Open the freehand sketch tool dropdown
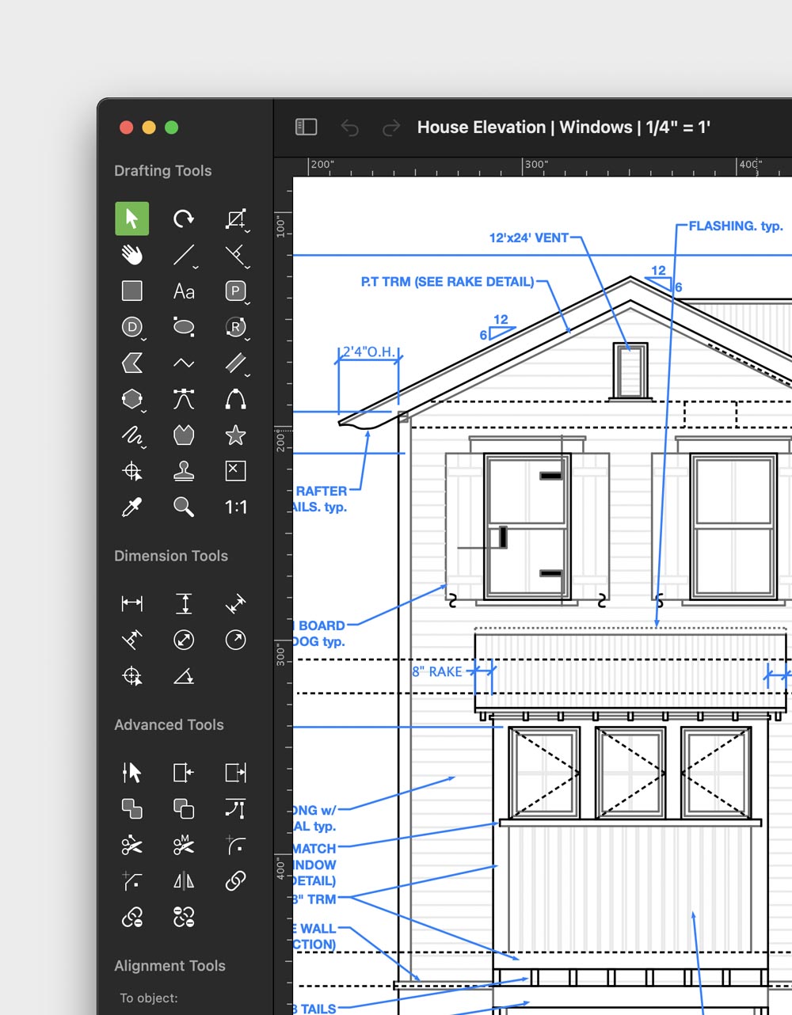Viewport: 792px width, 1015px height. point(143,446)
